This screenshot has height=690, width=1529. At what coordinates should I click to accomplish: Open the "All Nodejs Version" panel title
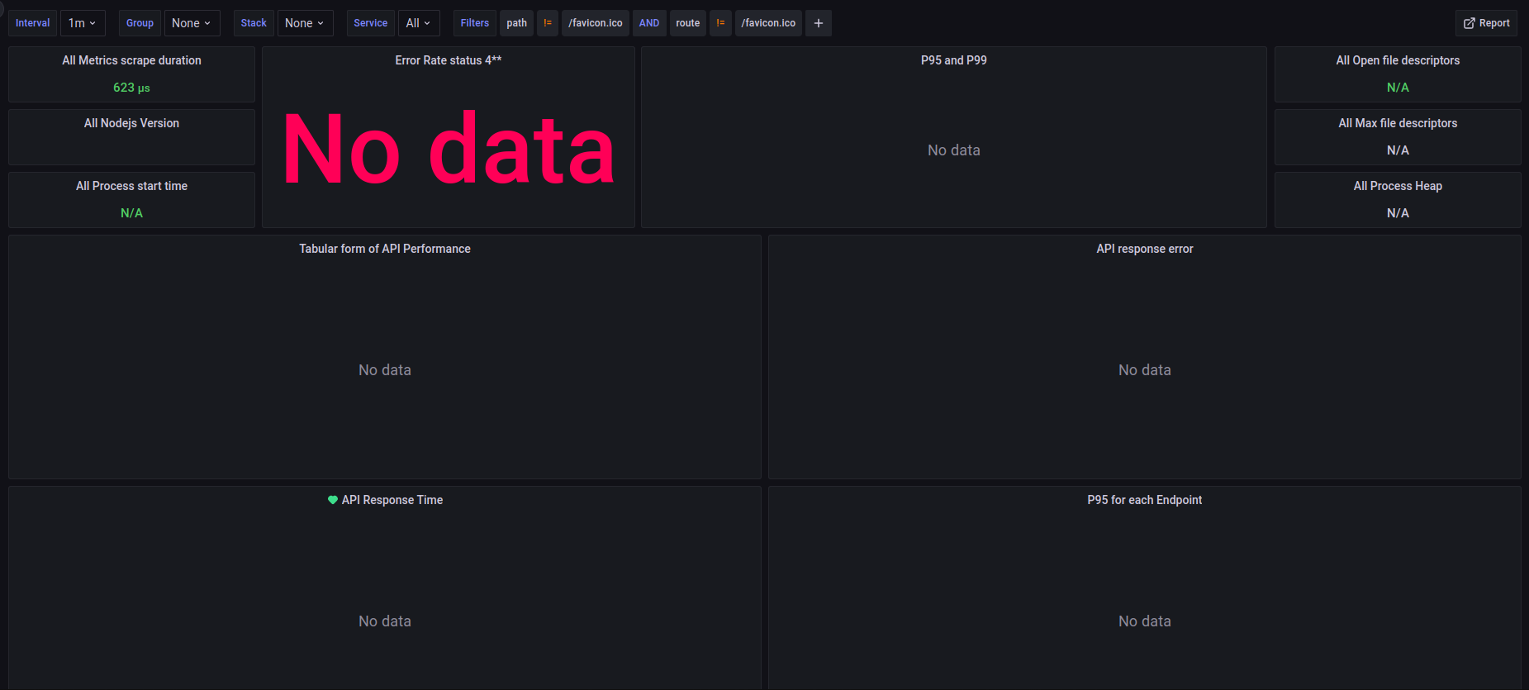point(131,123)
